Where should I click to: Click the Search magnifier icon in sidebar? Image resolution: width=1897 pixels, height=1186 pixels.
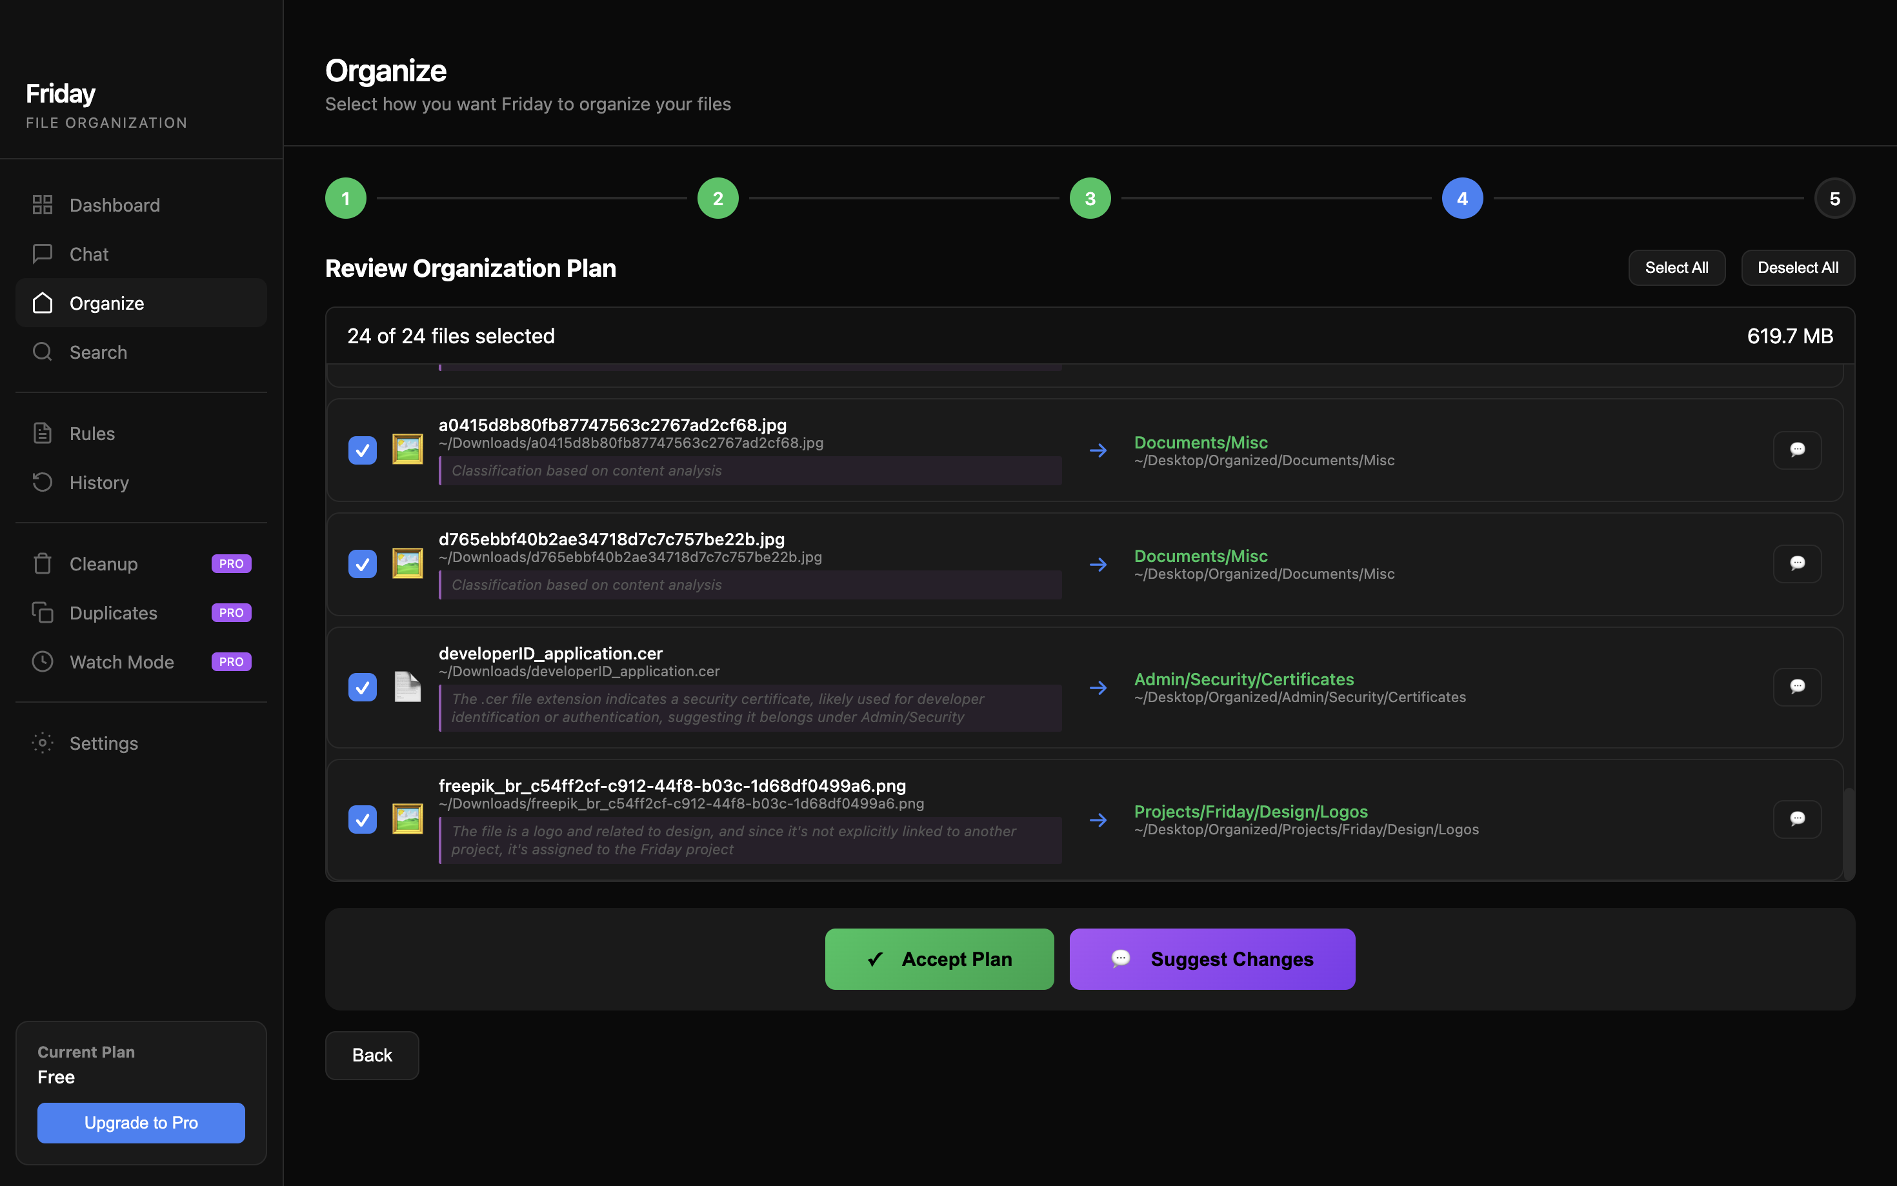click(x=43, y=352)
